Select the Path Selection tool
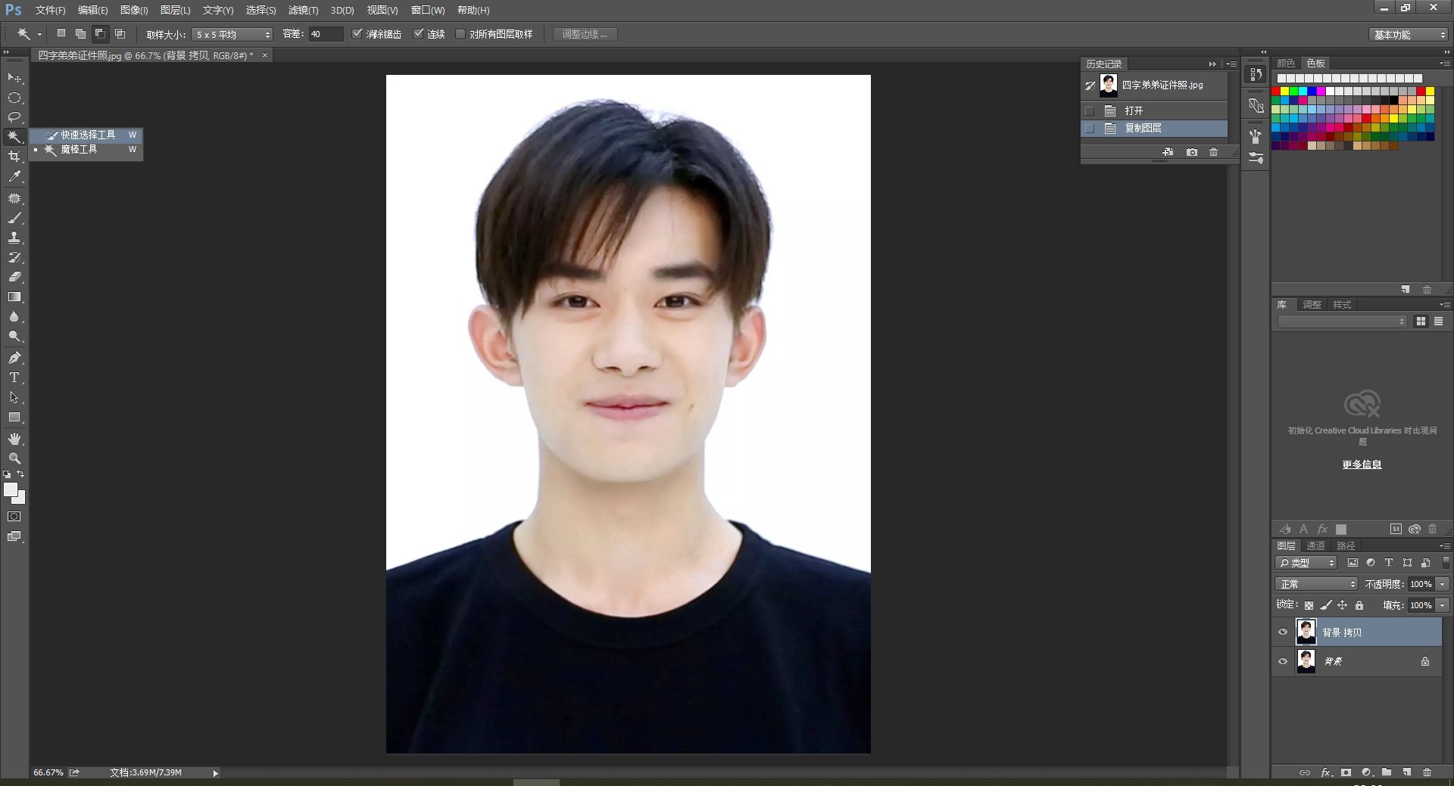 coord(14,397)
